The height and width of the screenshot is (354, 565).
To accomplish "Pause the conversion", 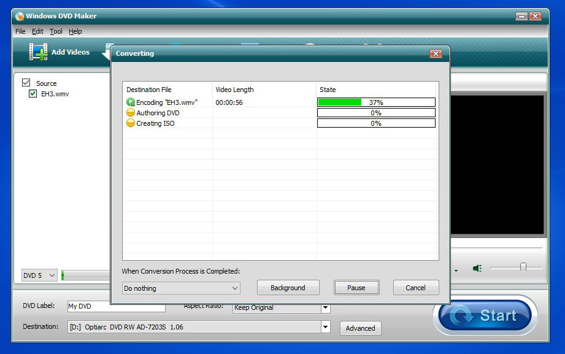I will [x=356, y=288].
